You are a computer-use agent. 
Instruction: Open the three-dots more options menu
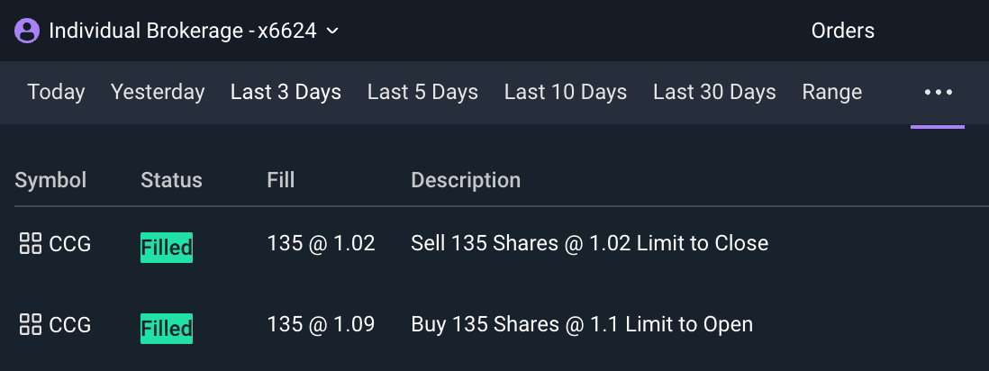point(938,92)
